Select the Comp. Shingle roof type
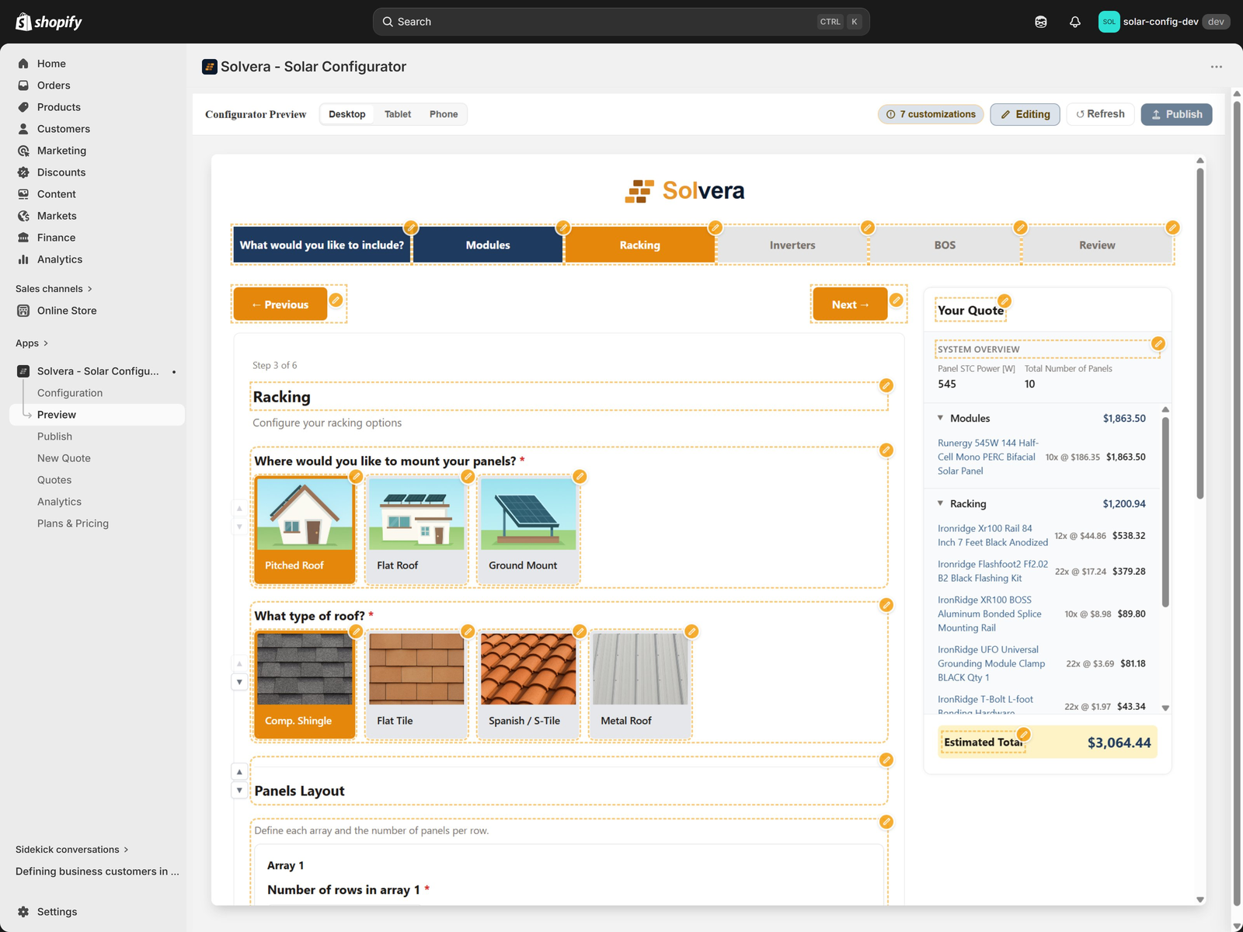Viewport: 1243px width, 932px height. click(x=305, y=685)
